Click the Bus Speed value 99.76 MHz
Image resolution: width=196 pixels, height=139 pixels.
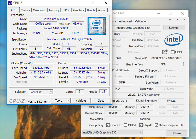41,77
